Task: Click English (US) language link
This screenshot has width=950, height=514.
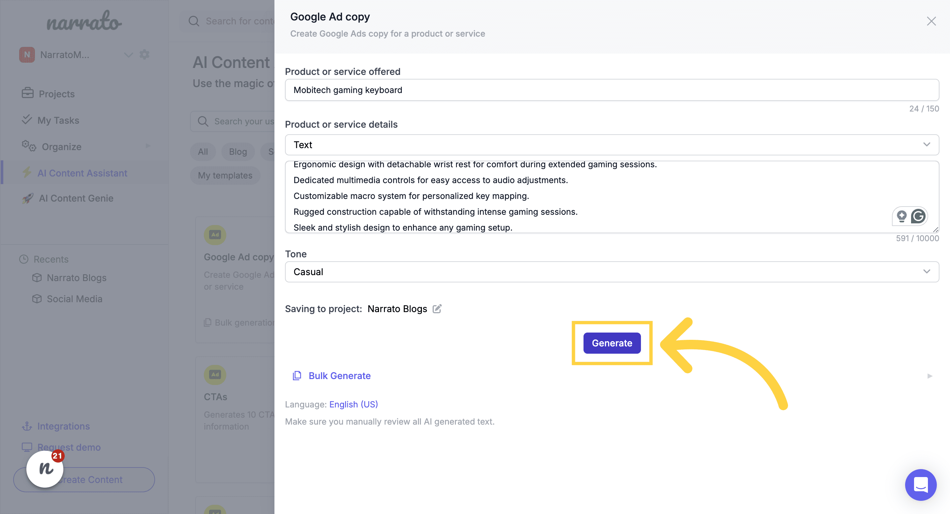Action: [353, 404]
